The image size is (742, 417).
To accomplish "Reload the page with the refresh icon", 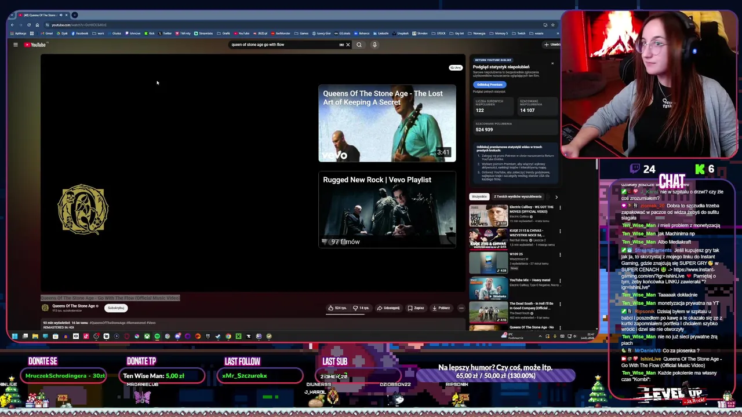I will pyautogui.click(x=29, y=25).
